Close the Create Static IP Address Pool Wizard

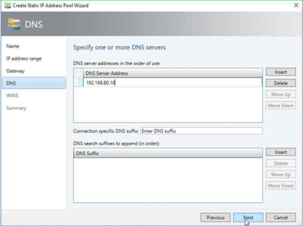[296, 5]
